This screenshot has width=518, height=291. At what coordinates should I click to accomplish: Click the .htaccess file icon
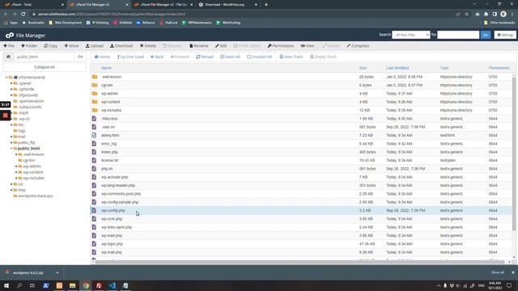pos(94,119)
